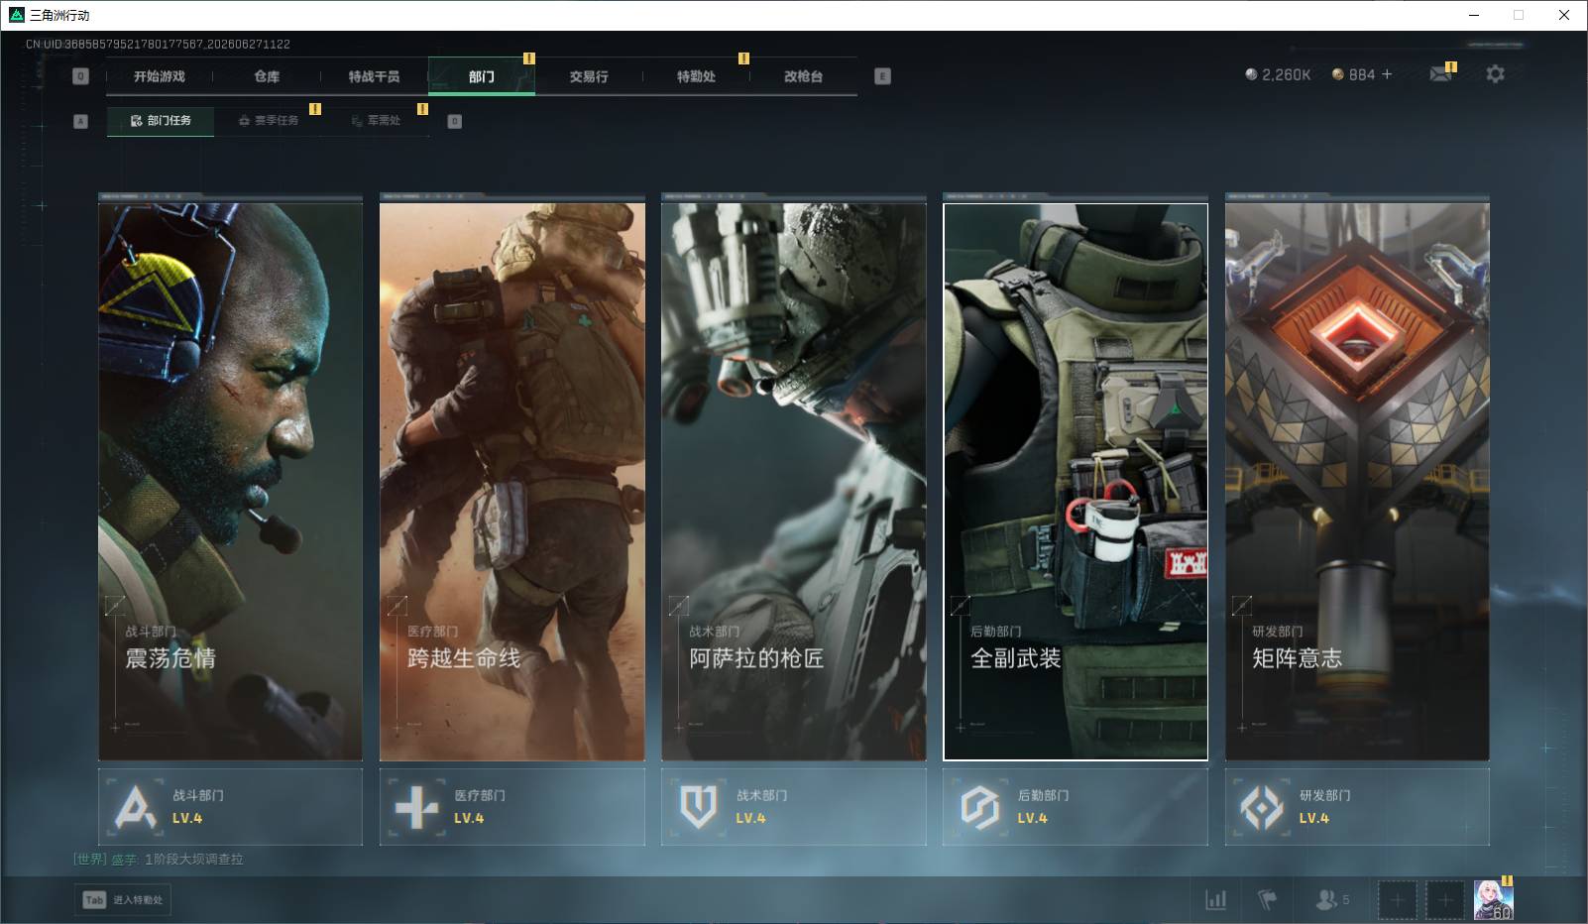Open the 全副武装 logistics department card

click(1076, 482)
